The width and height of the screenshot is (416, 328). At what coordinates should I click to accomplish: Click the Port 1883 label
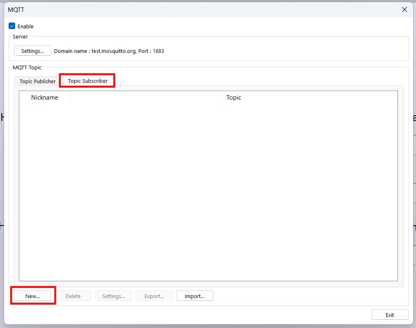pos(151,51)
